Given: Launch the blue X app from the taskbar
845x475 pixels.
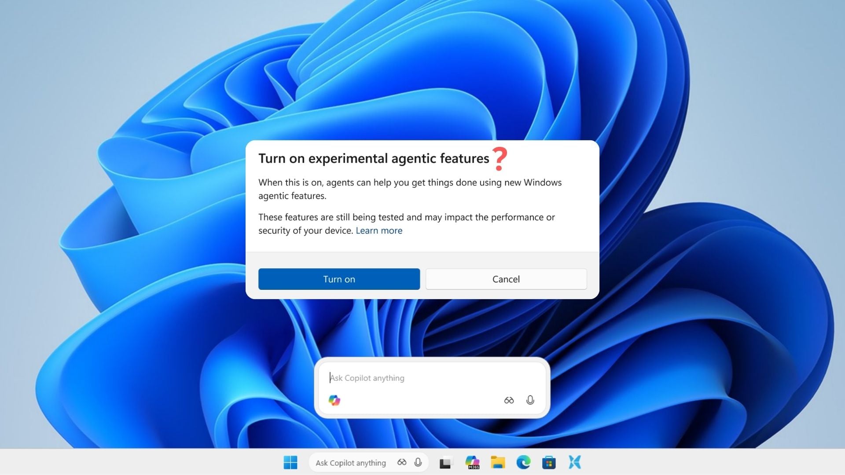Looking at the screenshot, I should 574,462.
